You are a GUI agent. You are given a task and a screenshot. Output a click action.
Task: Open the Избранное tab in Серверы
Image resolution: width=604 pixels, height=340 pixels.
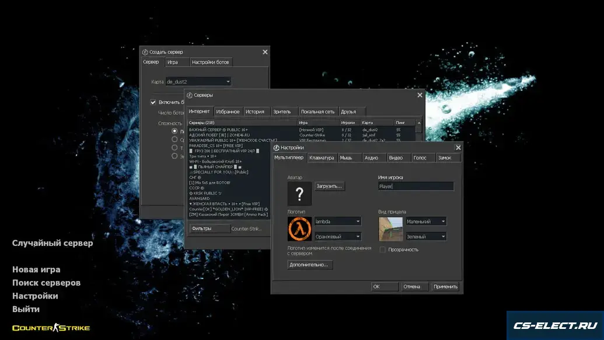[228, 112]
